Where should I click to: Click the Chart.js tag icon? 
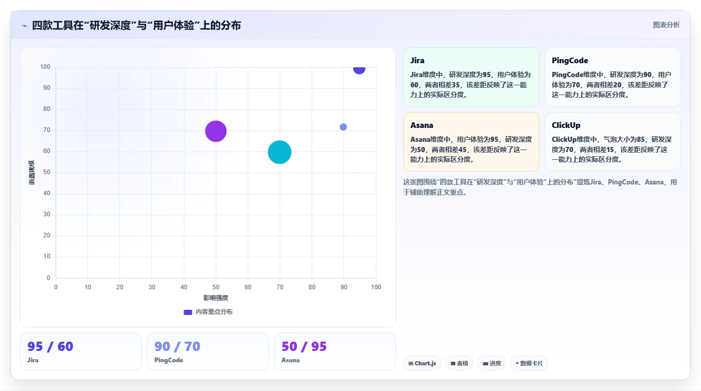411,363
